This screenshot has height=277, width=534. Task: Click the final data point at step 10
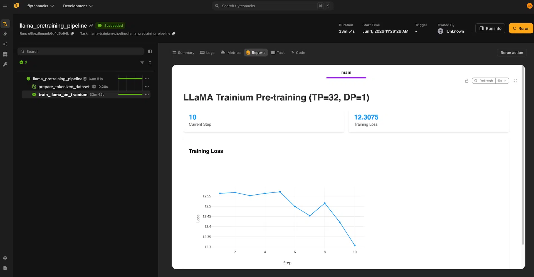pyautogui.click(x=355, y=245)
